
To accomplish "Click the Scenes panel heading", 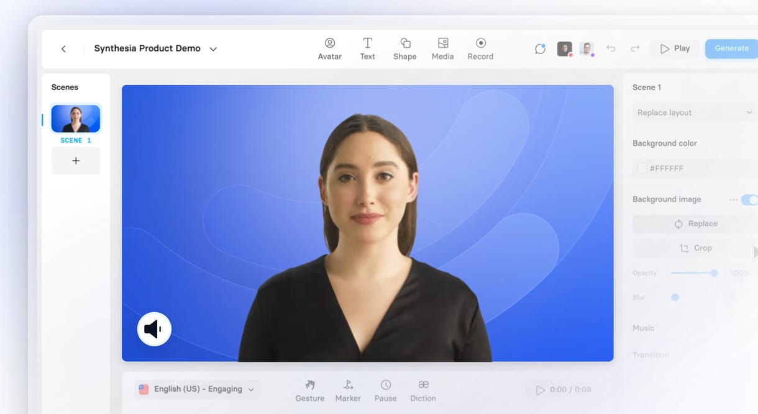I will (65, 88).
